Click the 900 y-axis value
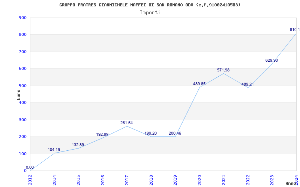The width and height of the screenshot is (300, 187). (x=23, y=18)
